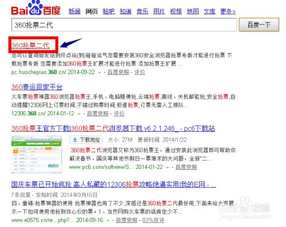Viewport: 286px width, 227px height.
Task: Click the 下载地址 download button
Action: click(86, 140)
